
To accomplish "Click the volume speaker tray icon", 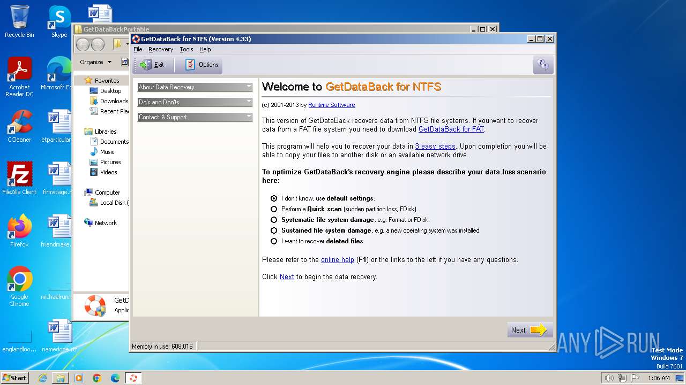I will point(609,378).
